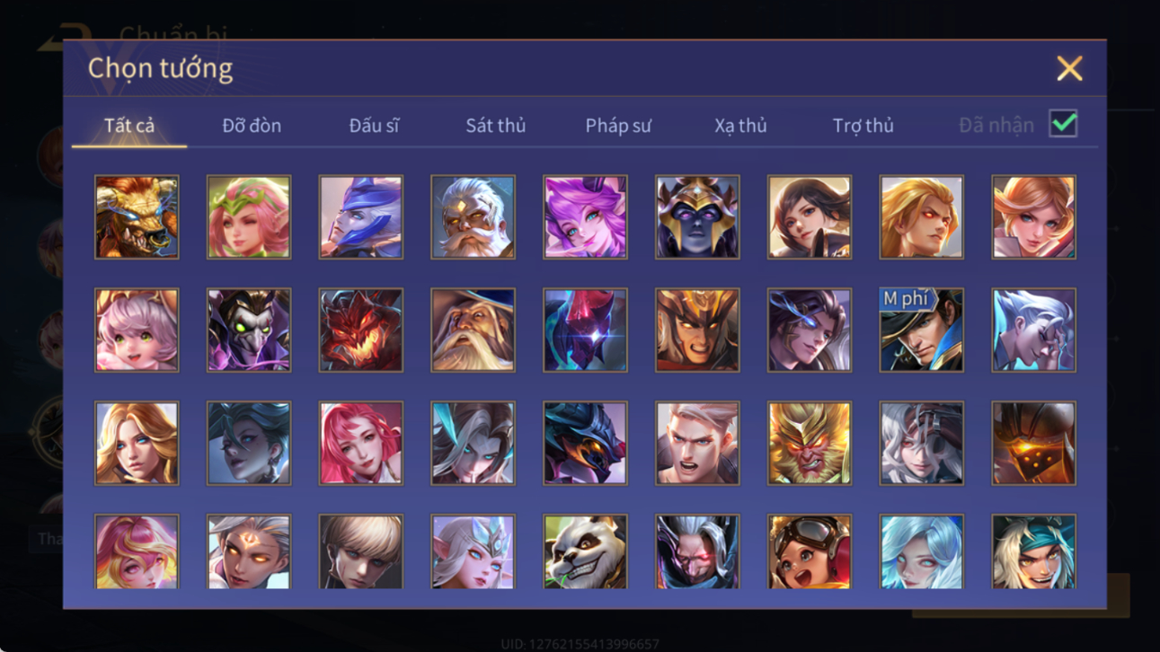Image resolution: width=1160 pixels, height=652 pixels.
Task: Choose the golden monkey king hero
Action: tap(810, 443)
